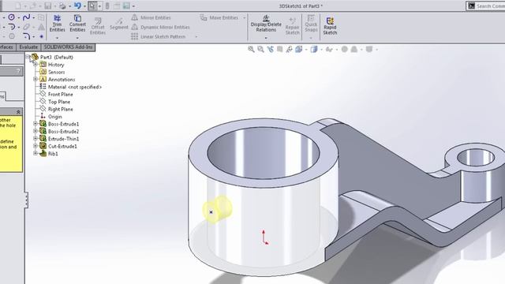Open the Undo dropdown arrow

pos(84,6)
